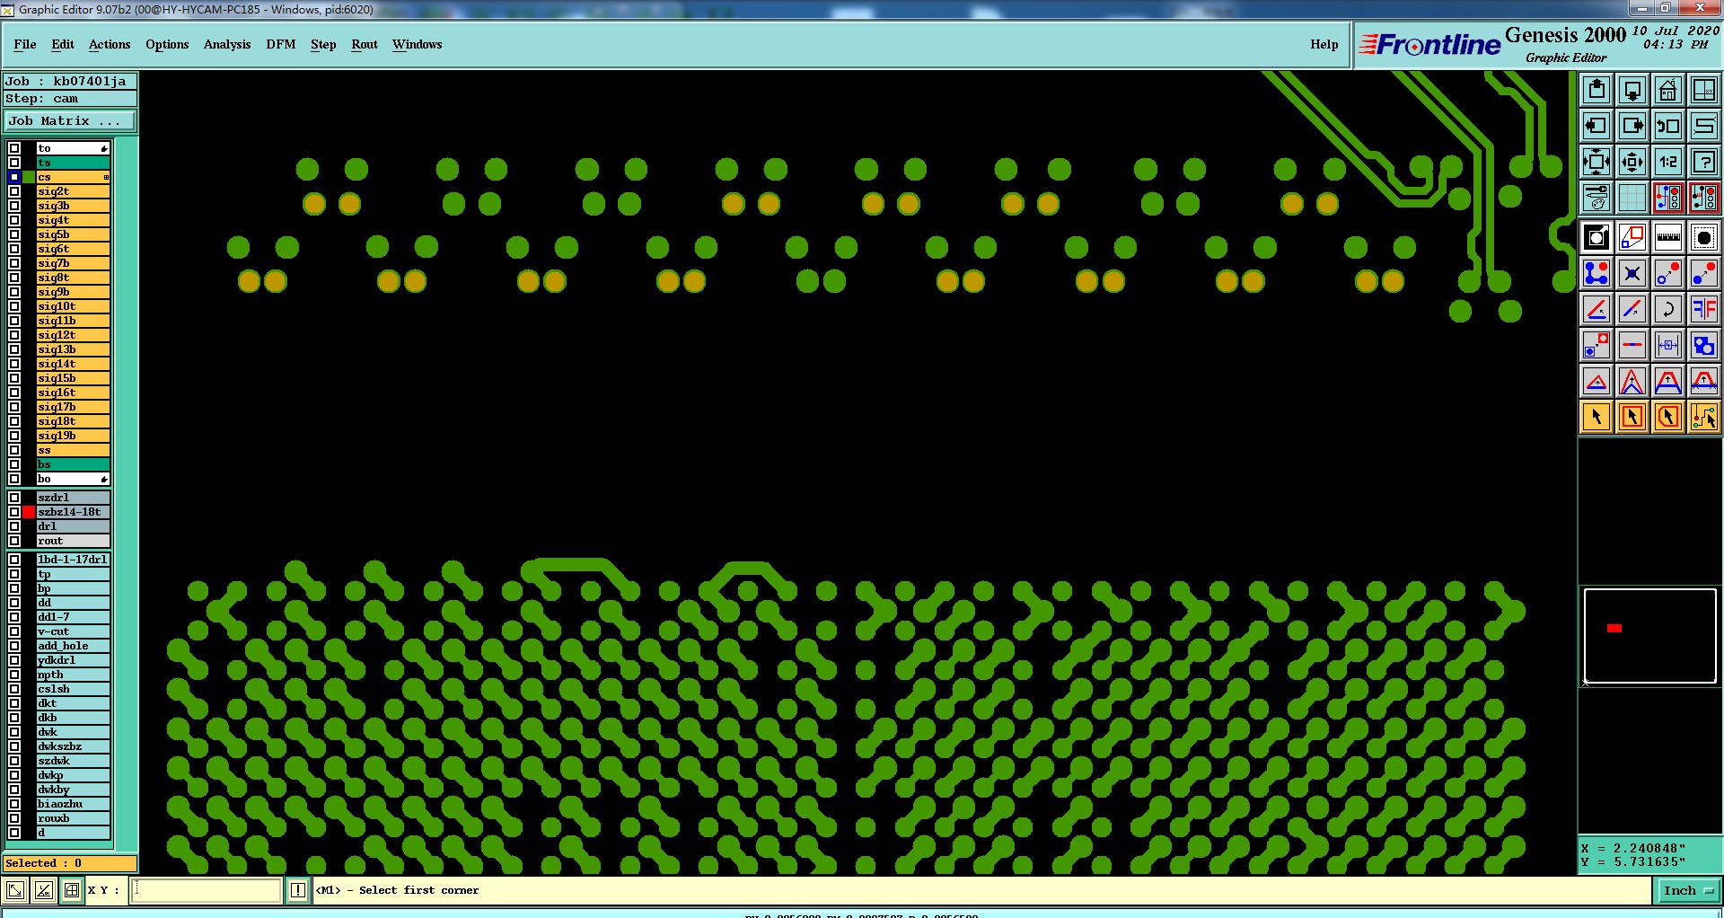Click the third grid snap icon at the bottom
Image resolution: width=1724 pixels, height=918 pixels.
(x=72, y=890)
